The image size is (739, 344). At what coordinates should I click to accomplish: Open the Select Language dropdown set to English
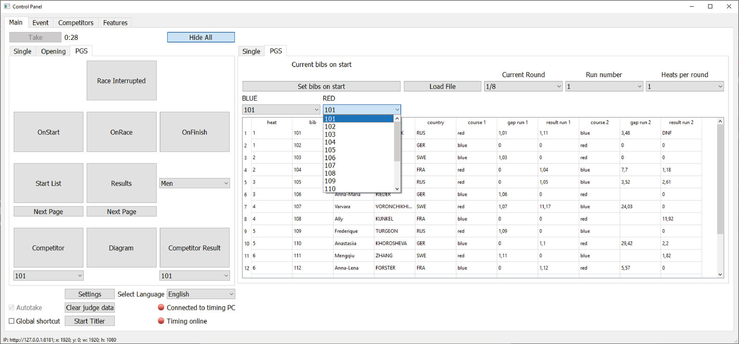coord(201,294)
